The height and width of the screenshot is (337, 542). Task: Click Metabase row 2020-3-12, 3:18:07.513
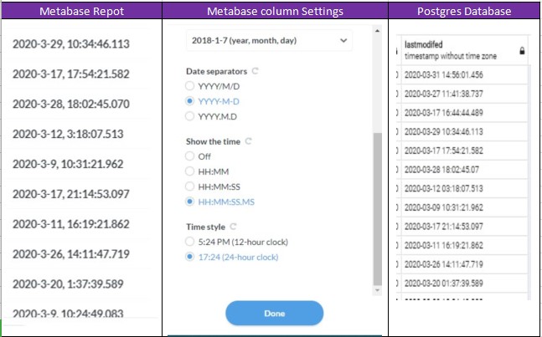(x=68, y=134)
